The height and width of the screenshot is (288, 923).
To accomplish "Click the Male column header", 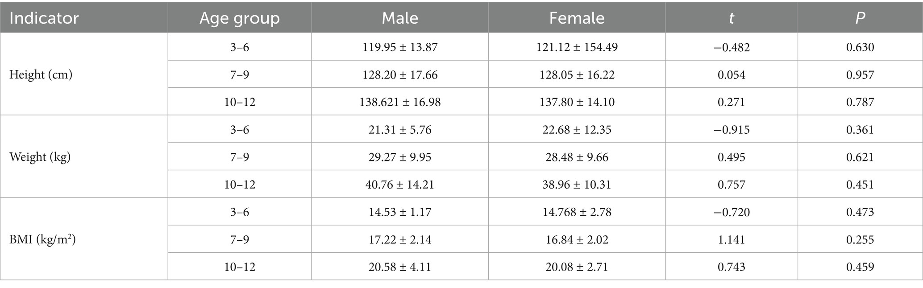I will tap(400, 18).
